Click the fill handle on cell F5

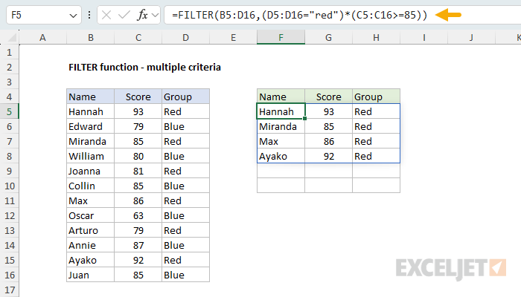tap(304, 118)
